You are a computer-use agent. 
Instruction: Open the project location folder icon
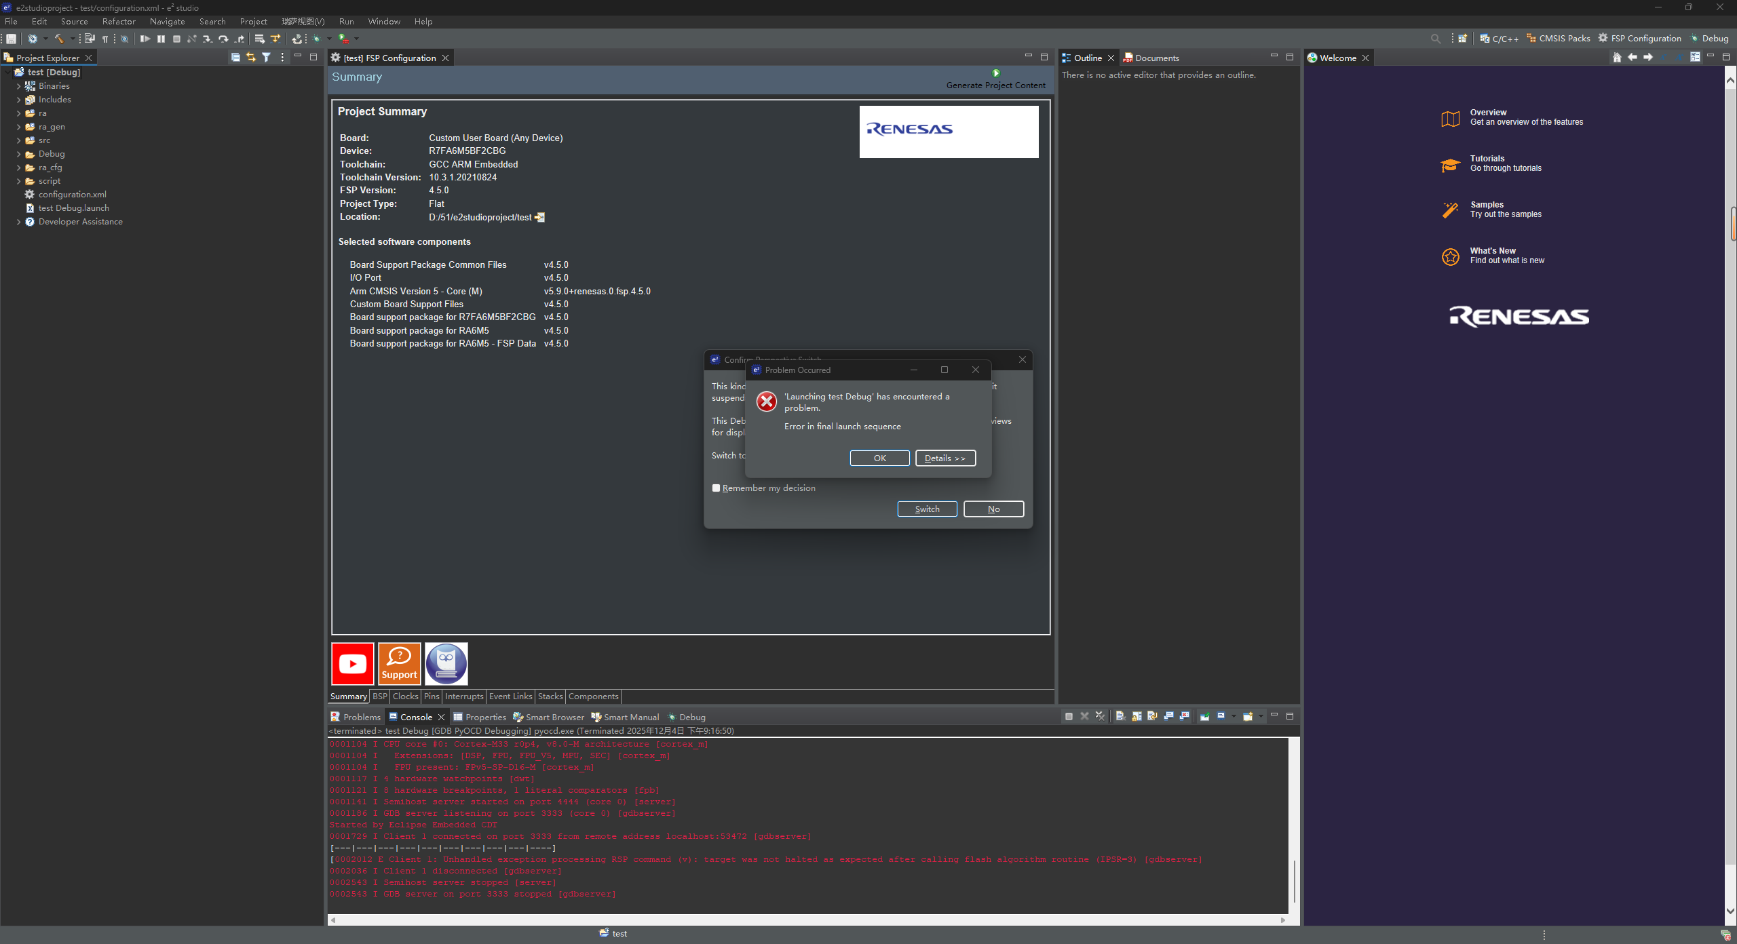tap(540, 218)
